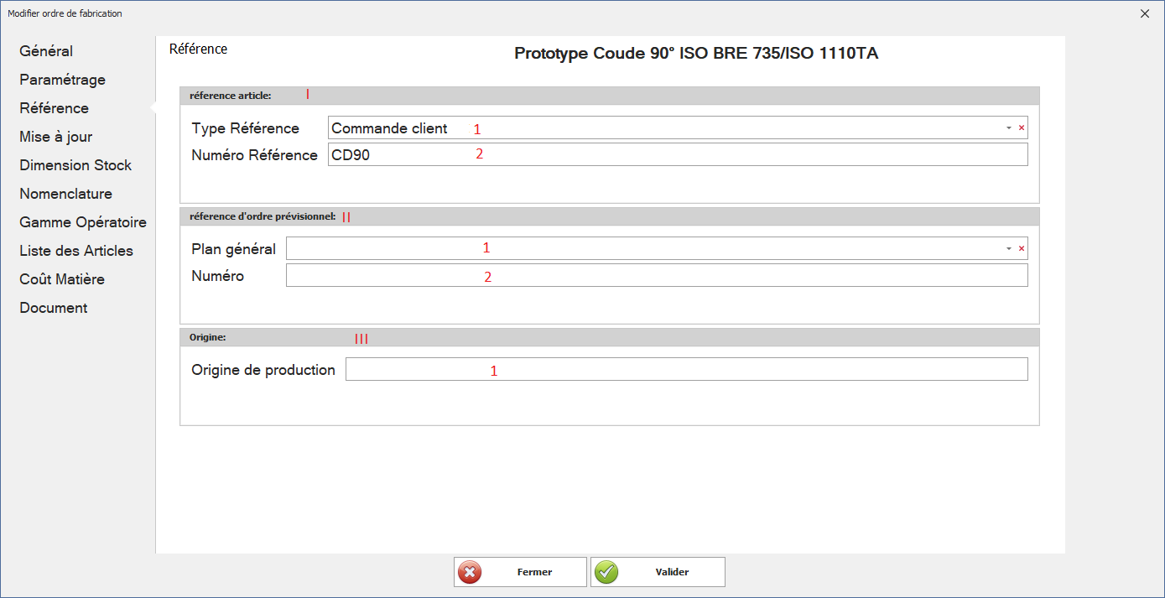This screenshot has height=598, width=1165.
Task: Click the red X clear icon in Type Référence
Action: [1021, 128]
